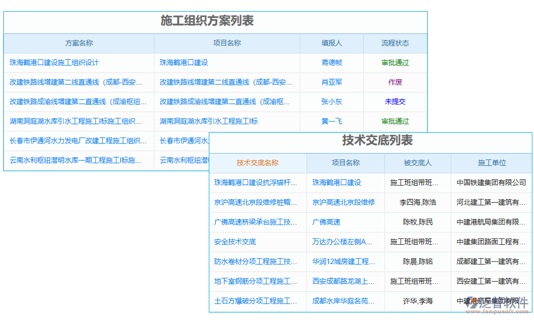Click the 未提交 status beside 张小东
Screen dimensions: 534x320
pyautogui.click(x=395, y=102)
